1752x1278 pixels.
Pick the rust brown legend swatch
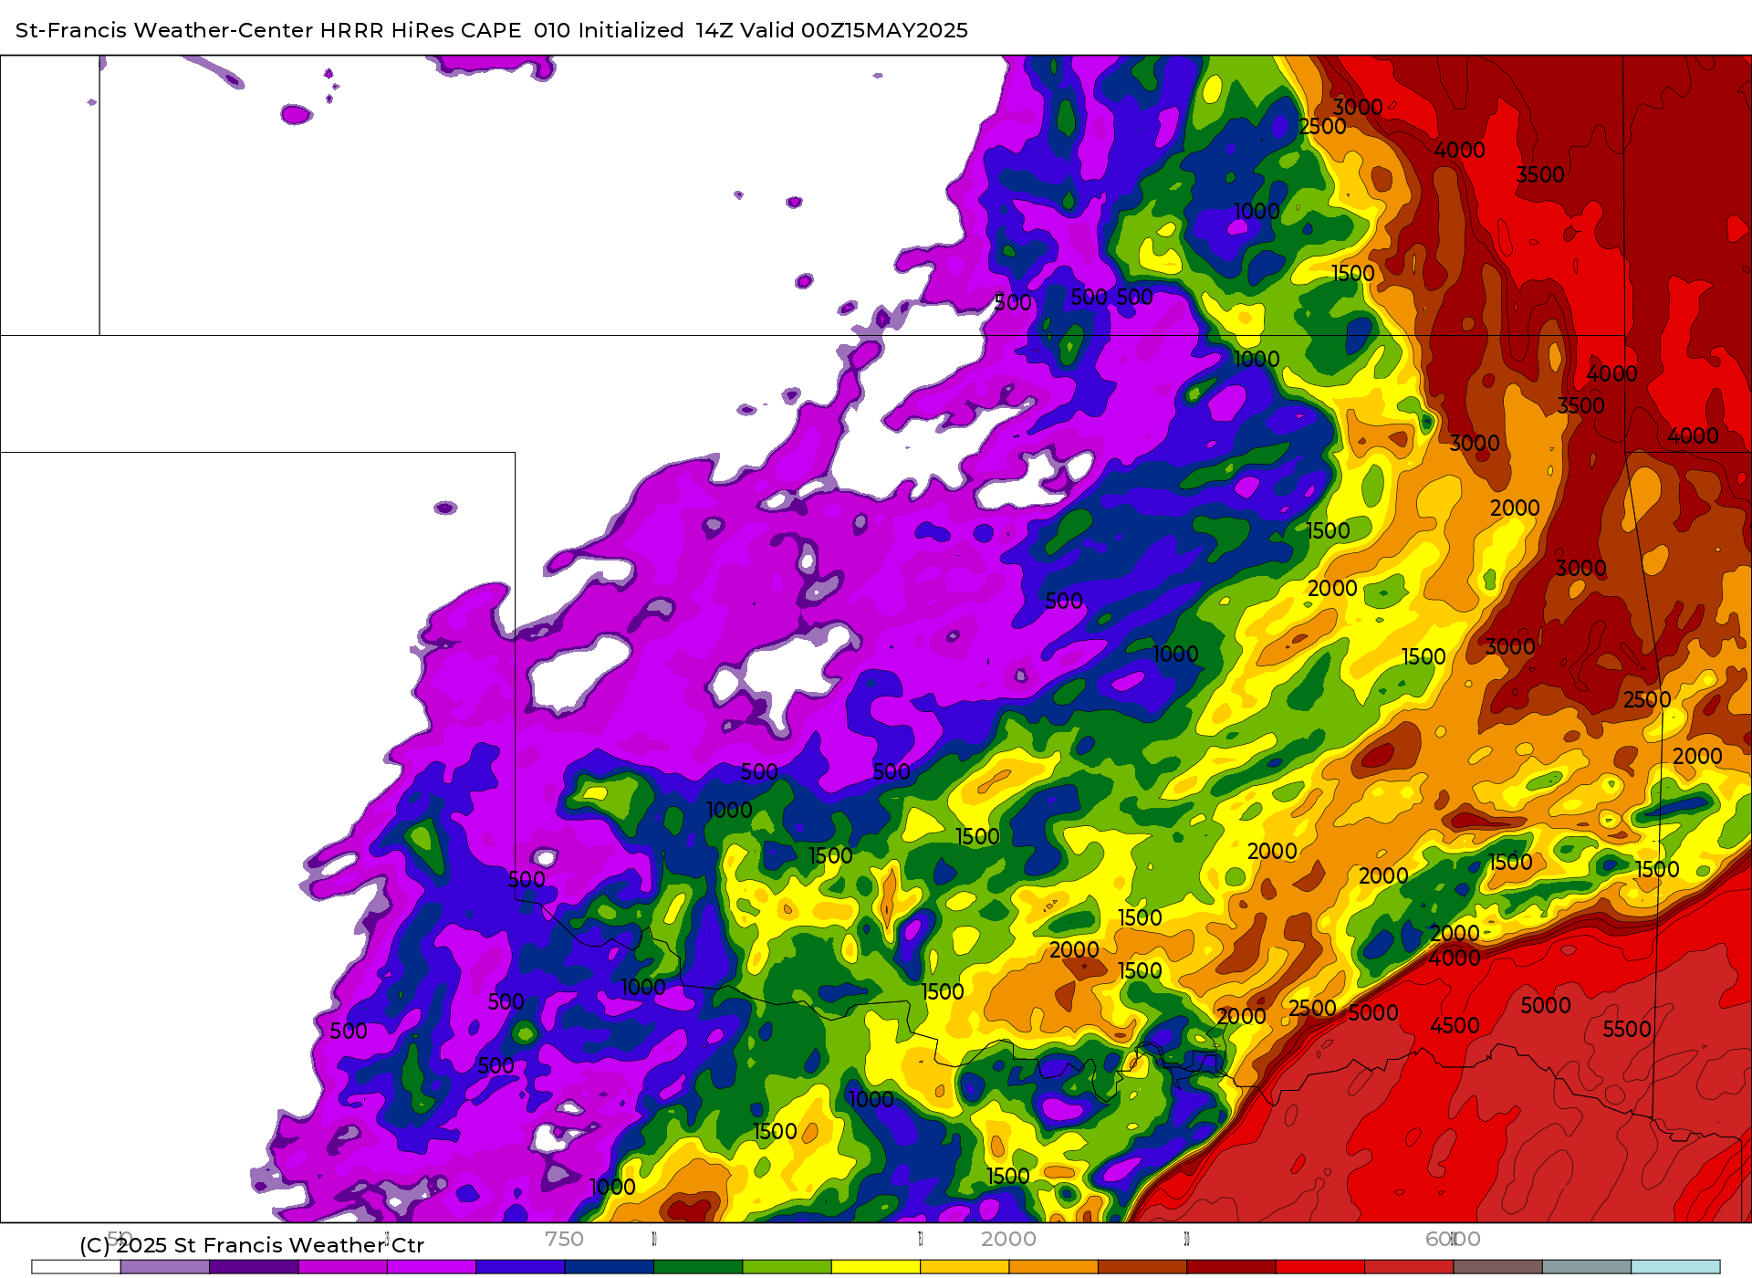pyautogui.click(x=1142, y=1267)
